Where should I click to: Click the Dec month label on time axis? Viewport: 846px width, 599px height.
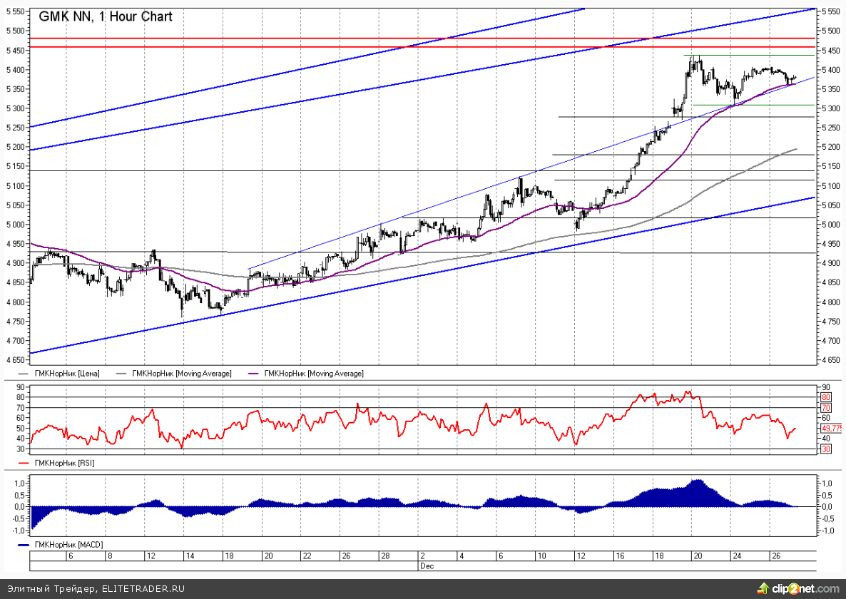[425, 565]
